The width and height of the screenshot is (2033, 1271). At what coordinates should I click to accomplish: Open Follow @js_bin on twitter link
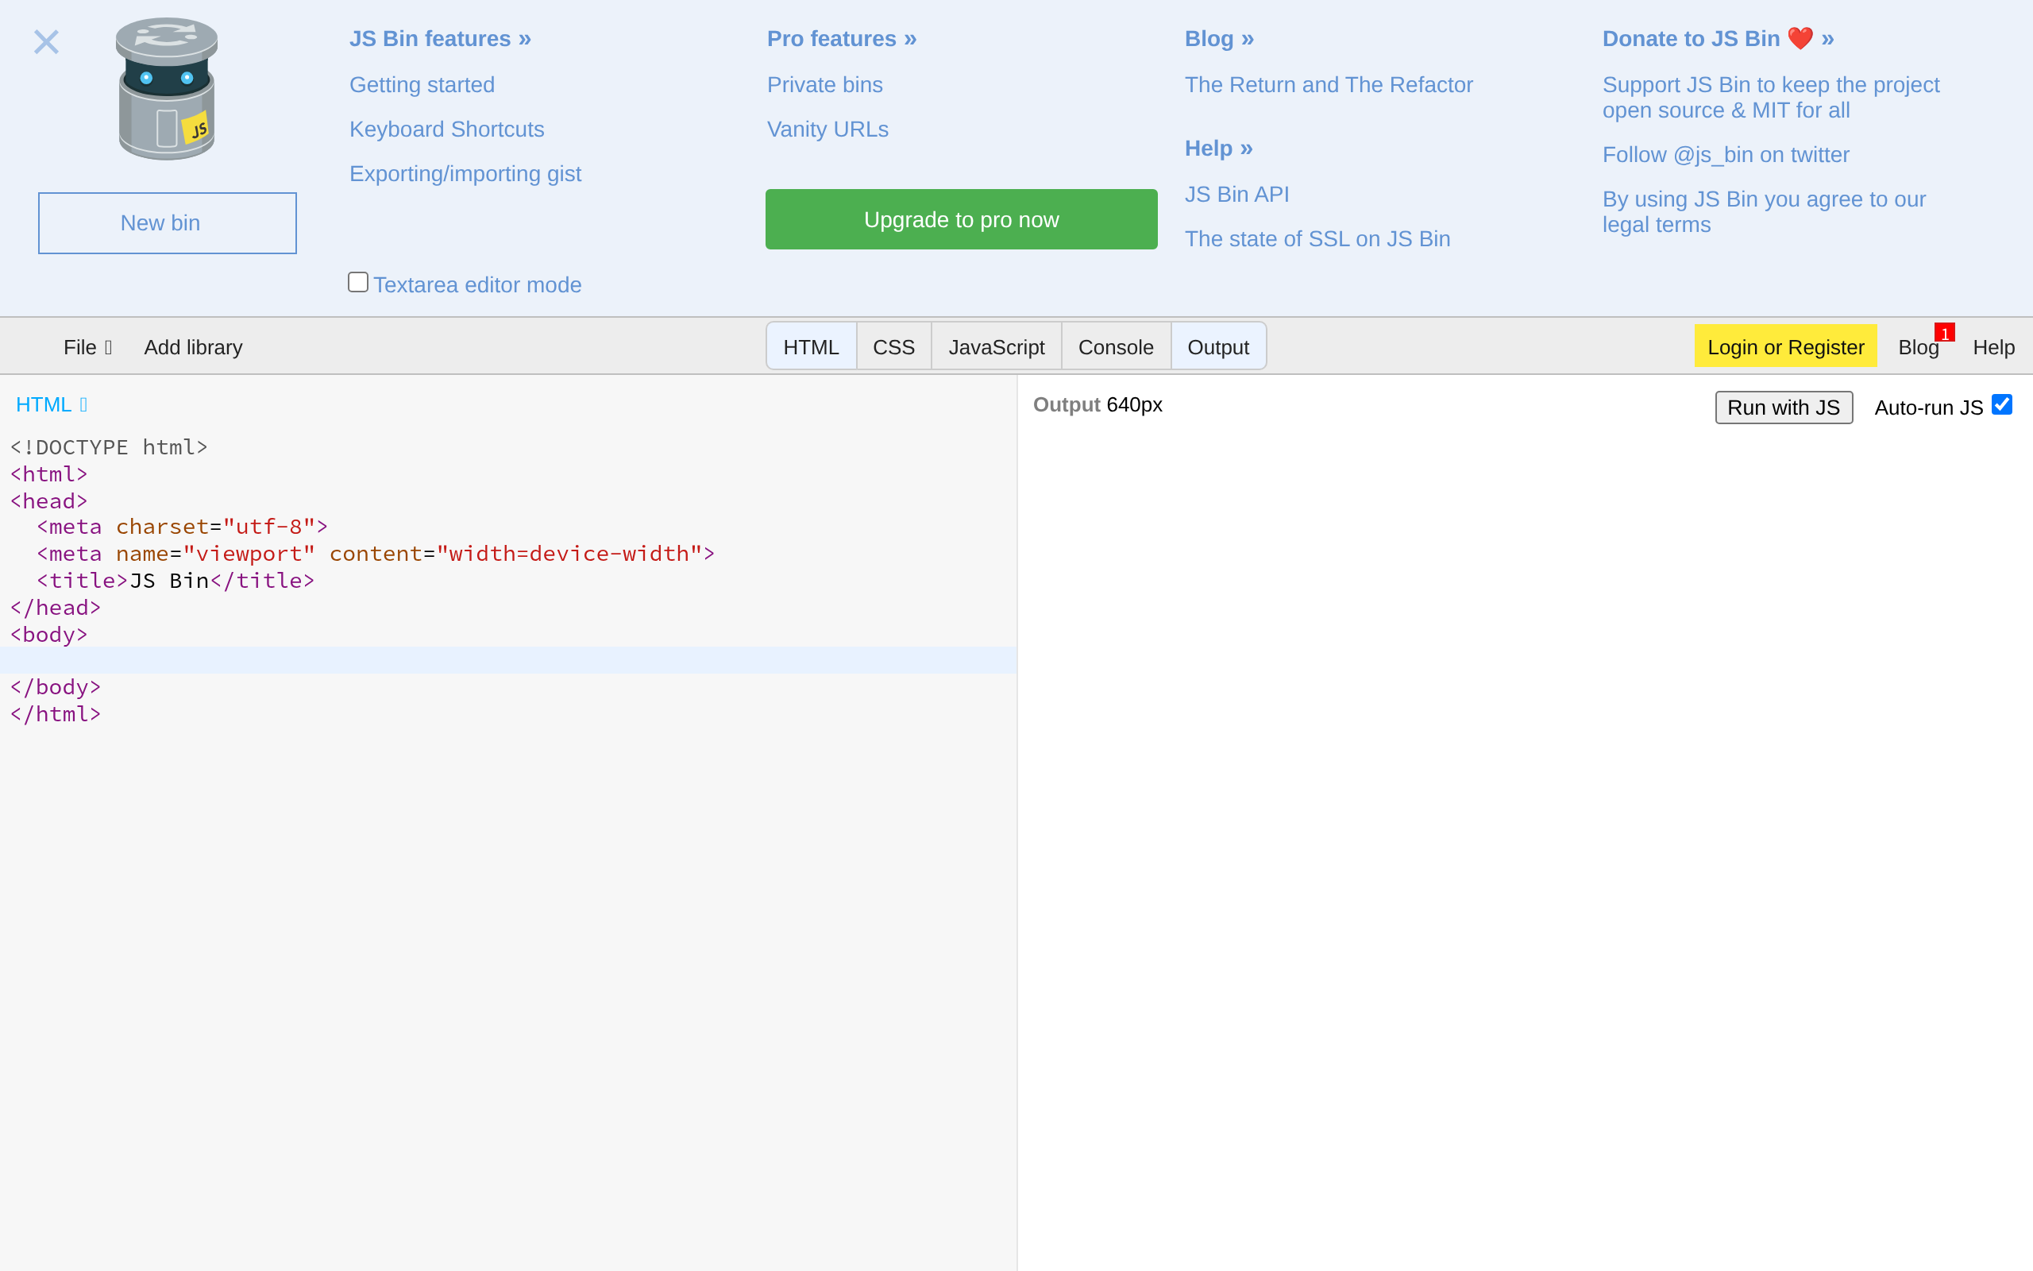tap(1726, 155)
